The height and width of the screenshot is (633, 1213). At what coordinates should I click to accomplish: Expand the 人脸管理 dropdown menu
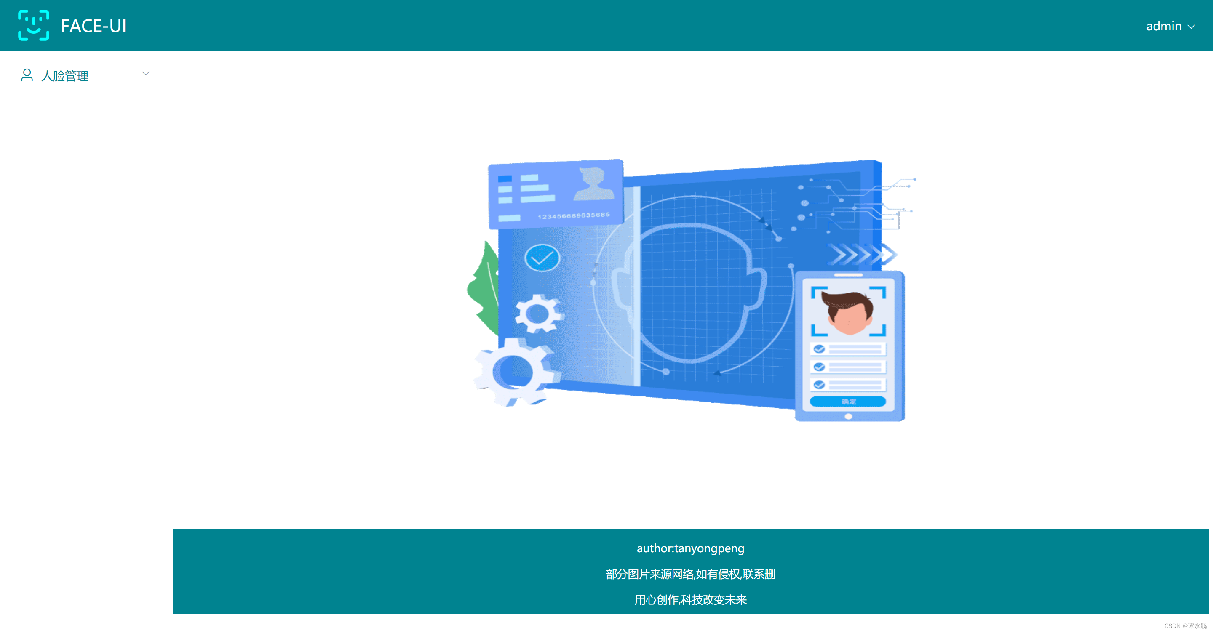(x=83, y=75)
